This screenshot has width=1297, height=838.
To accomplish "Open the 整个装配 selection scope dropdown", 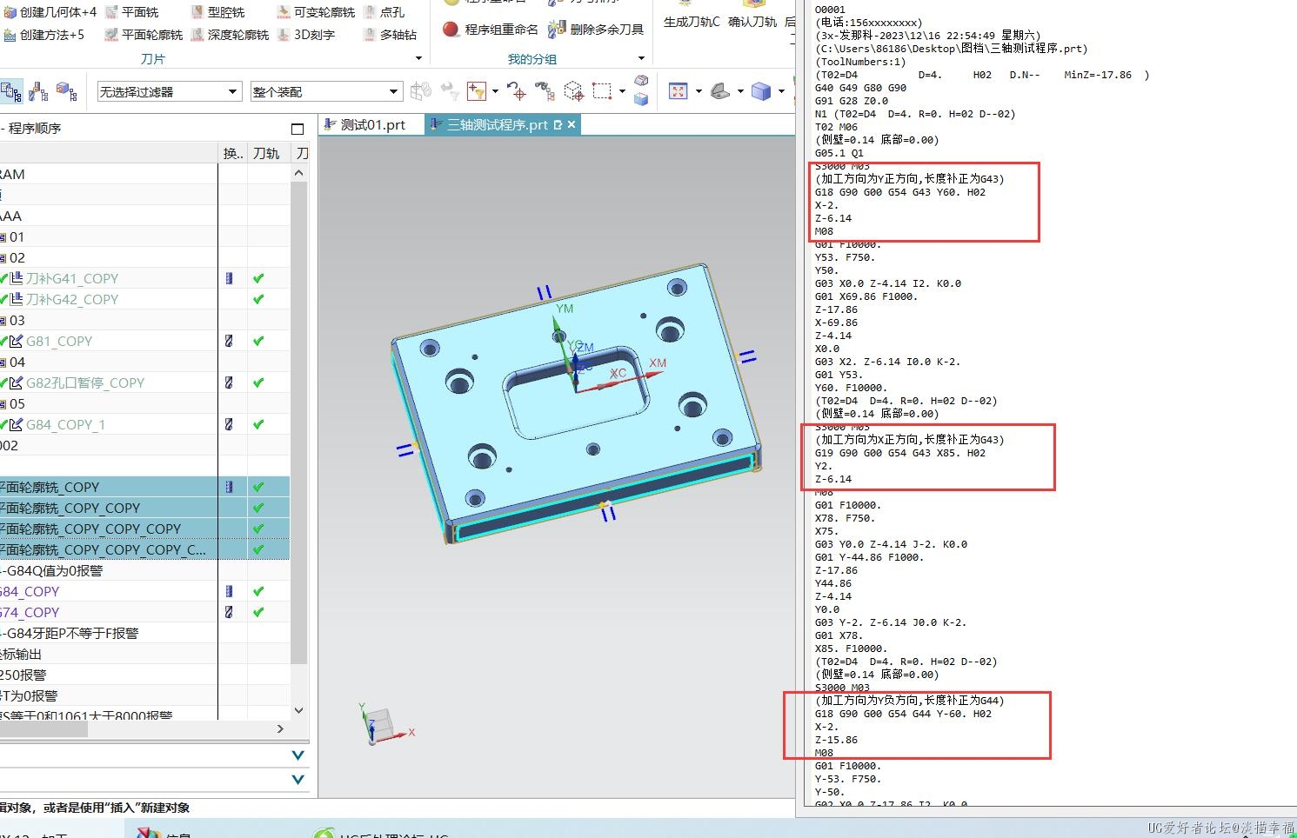I will coord(326,91).
